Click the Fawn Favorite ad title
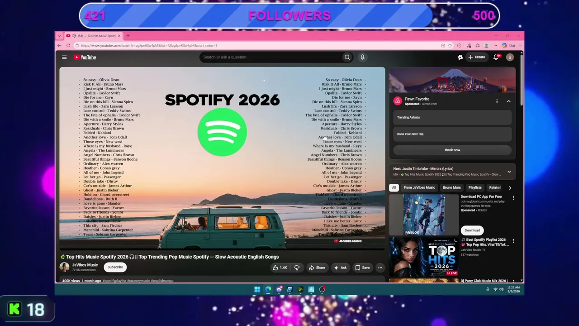Screen dimensions: 579x326 point(417,99)
